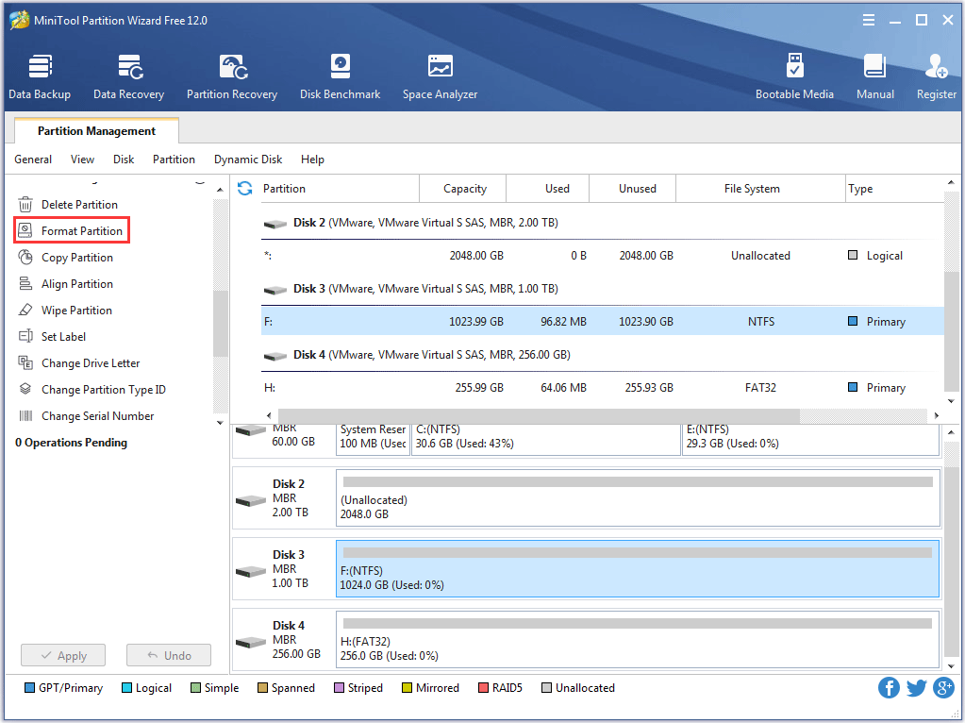Sort by the Capacity column header
The width and height of the screenshot is (965, 723).
(463, 189)
